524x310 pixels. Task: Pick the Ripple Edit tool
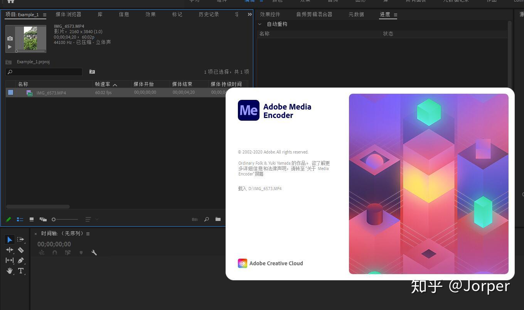pos(10,250)
